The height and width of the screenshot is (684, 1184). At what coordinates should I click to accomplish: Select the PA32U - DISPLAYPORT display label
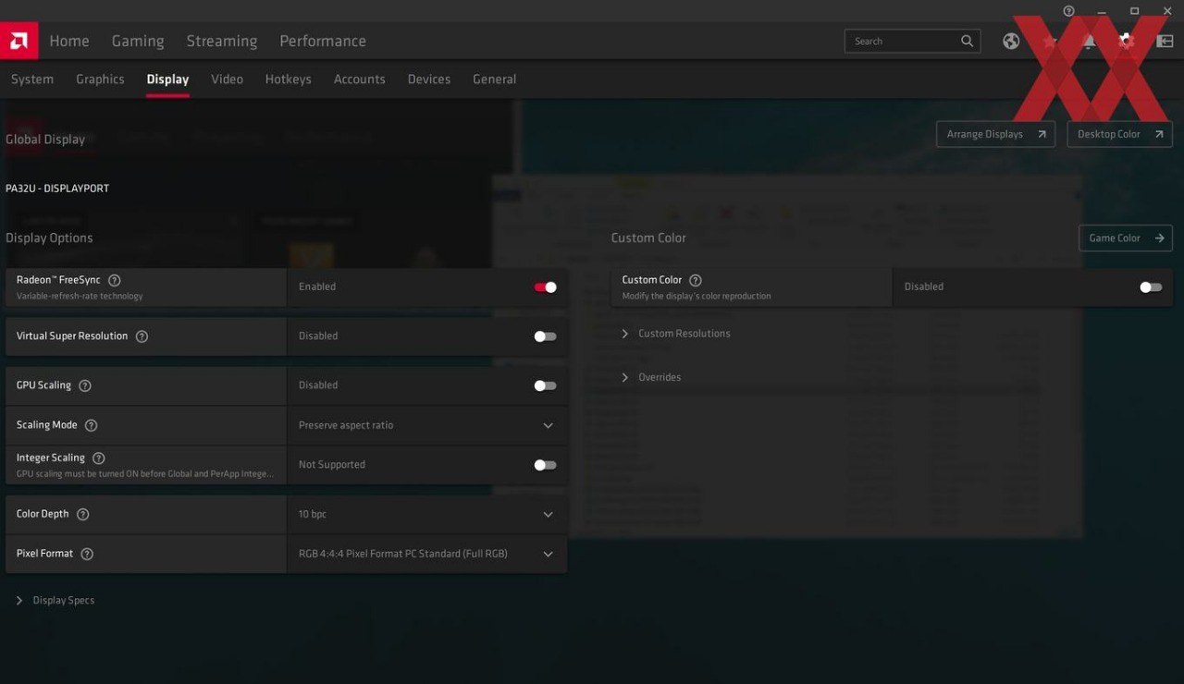(x=57, y=189)
